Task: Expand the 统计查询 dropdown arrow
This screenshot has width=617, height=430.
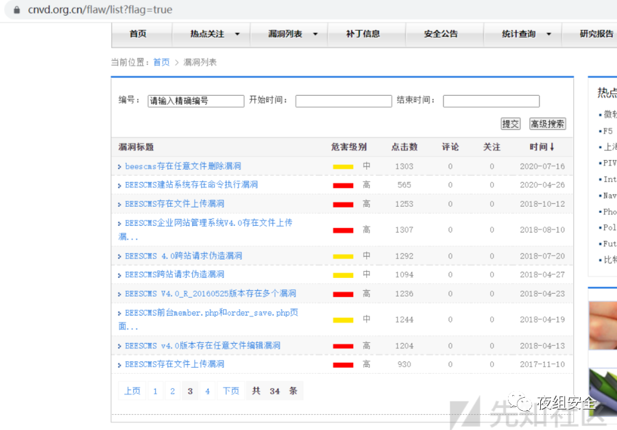Action: click(x=548, y=34)
